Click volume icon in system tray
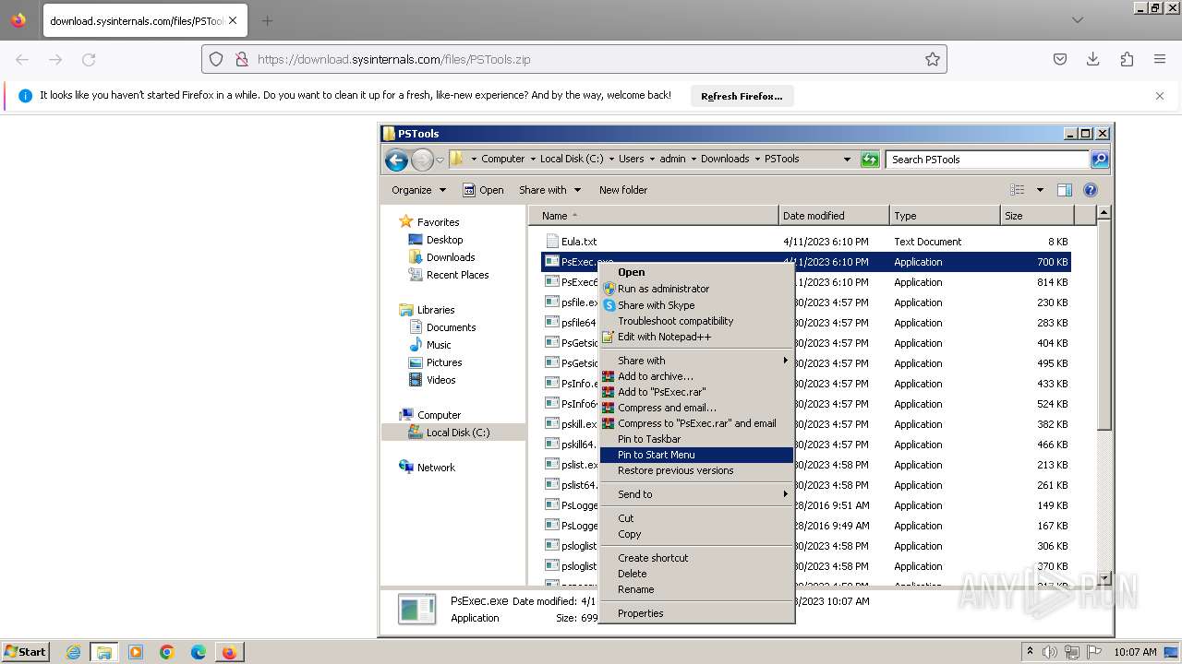 pos(1050,652)
